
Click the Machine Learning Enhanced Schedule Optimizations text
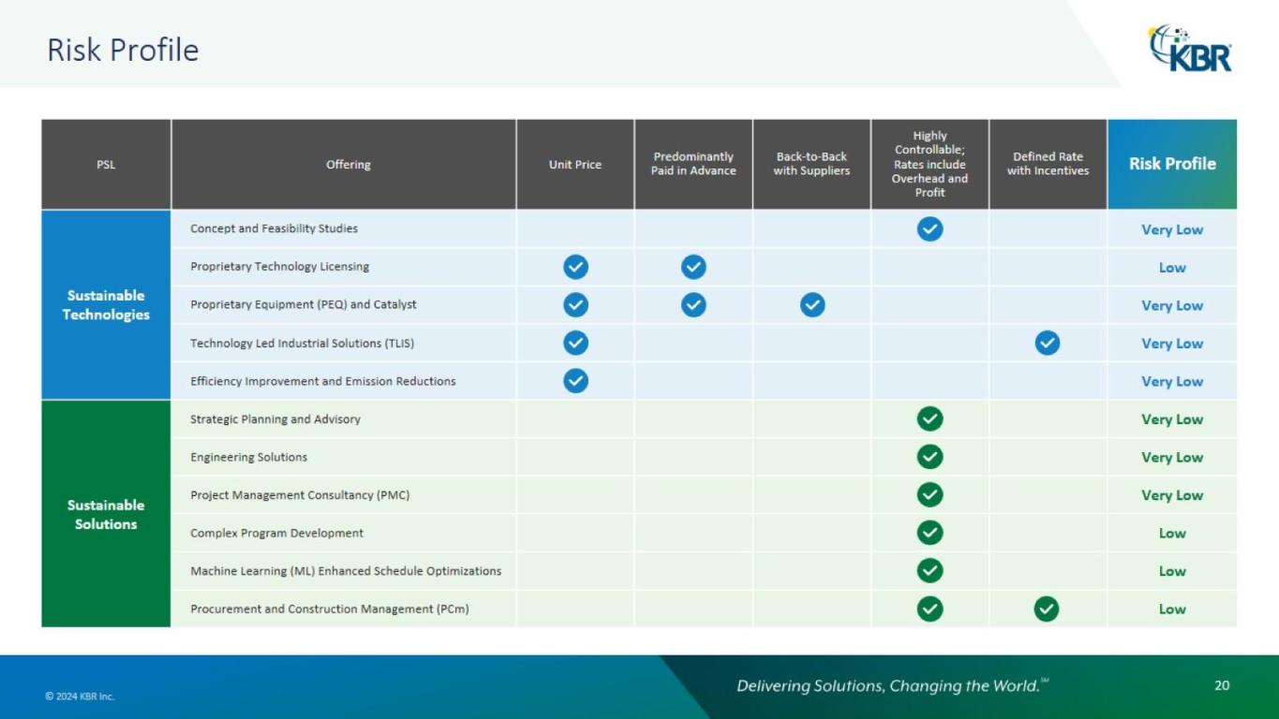[x=346, y=571]
